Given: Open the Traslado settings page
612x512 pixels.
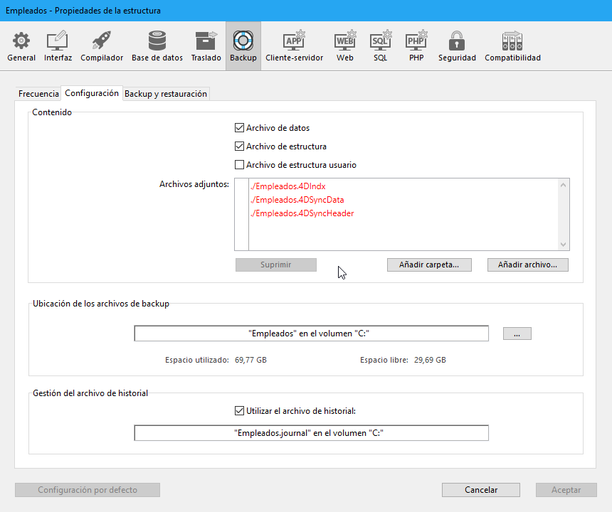Looking at the screenshot, I should point(206,46).
